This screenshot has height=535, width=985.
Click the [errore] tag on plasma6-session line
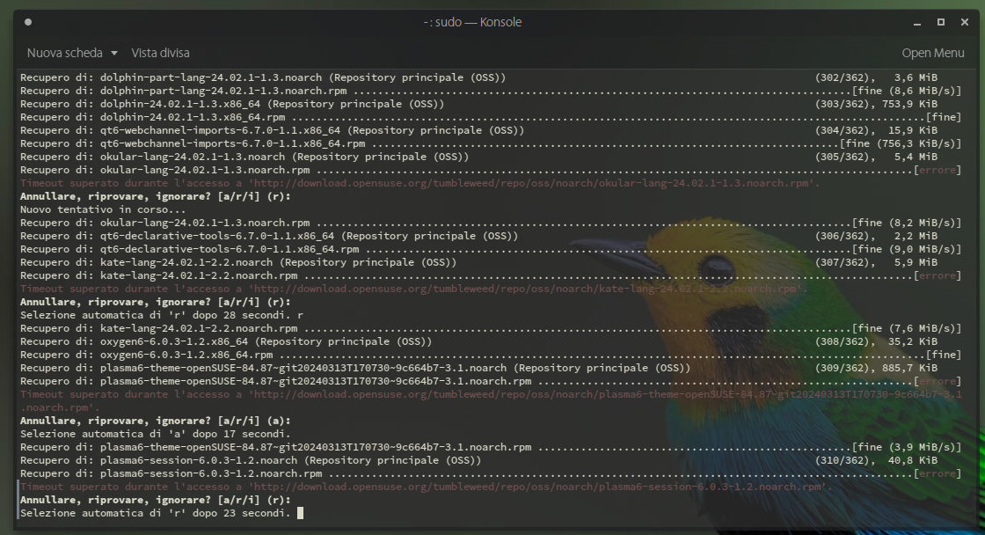pos(938,473)
